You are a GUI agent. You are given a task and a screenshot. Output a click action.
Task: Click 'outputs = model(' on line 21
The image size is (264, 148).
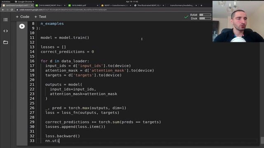click(x=64, y=85)
